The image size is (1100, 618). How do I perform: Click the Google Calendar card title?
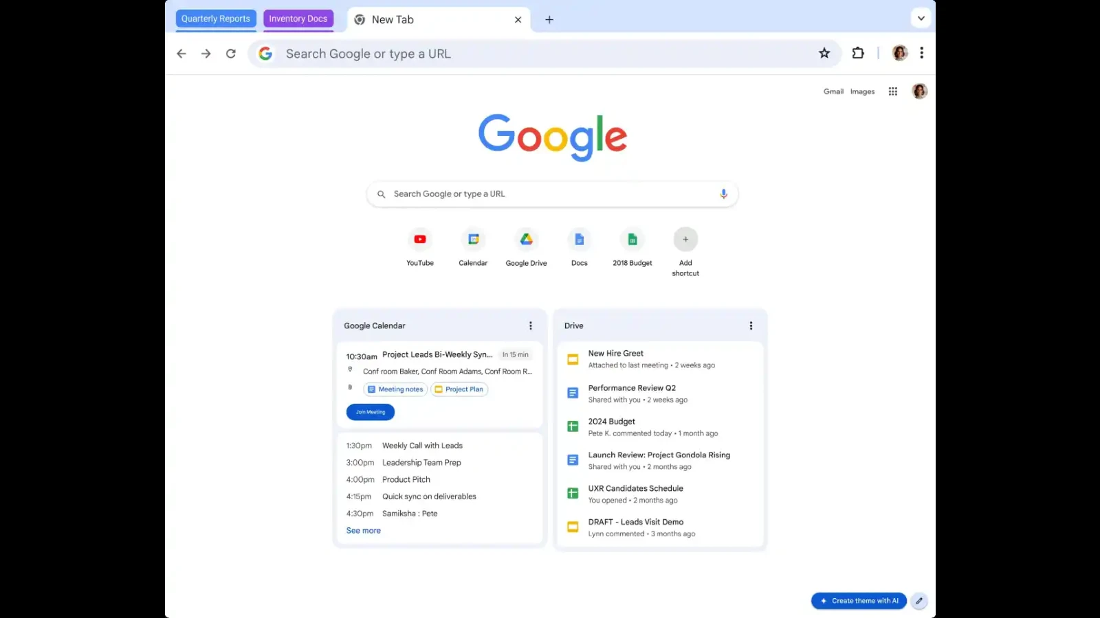coord(375,325)
